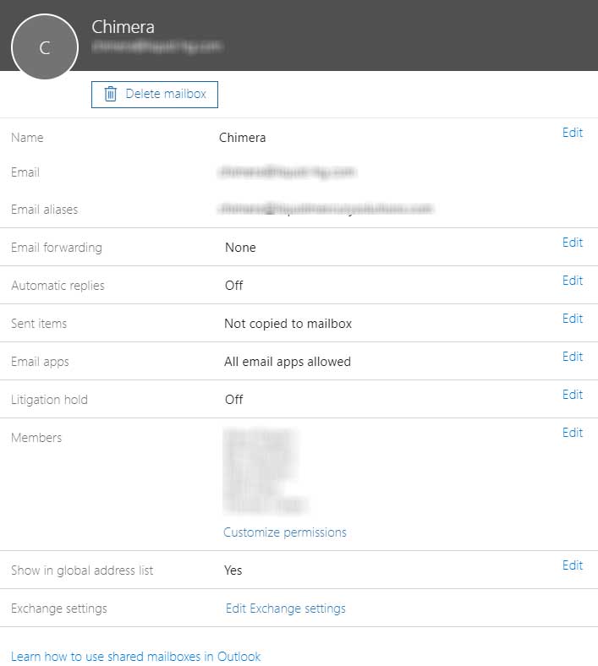The image size is (598, 666).
Task: Click the blurred Members names list
Action: tap(262, 472)
